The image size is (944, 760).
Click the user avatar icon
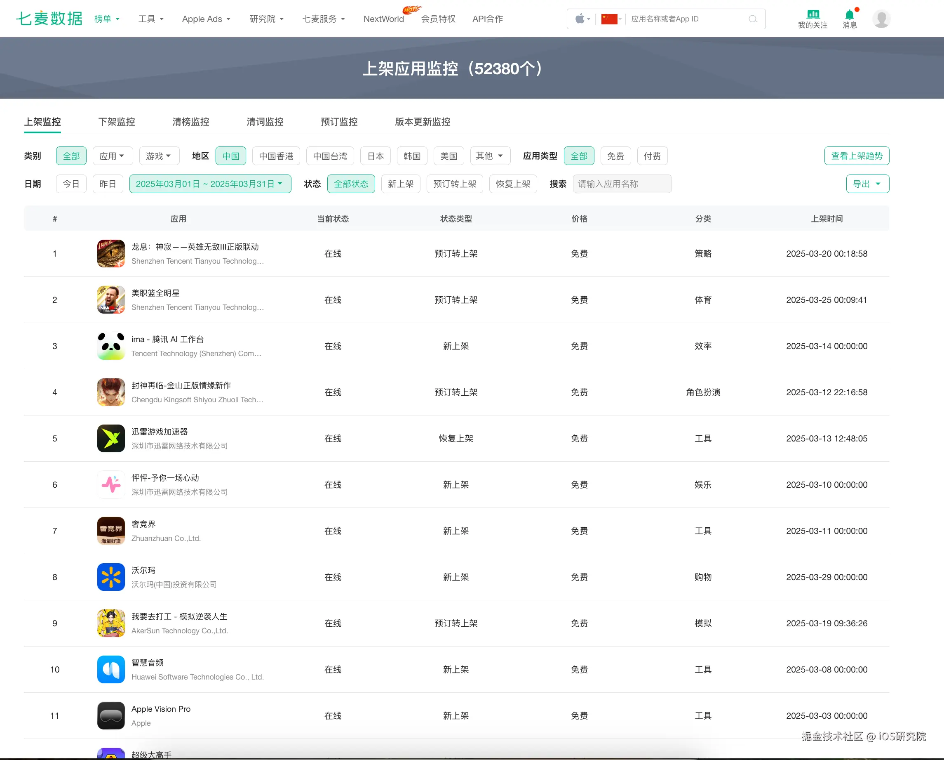click(881, 19)
